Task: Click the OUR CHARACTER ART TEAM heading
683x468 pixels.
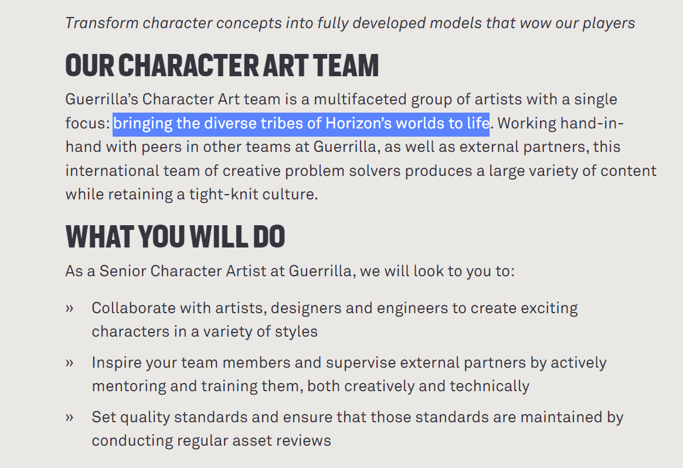Action: tap(222, 65)
